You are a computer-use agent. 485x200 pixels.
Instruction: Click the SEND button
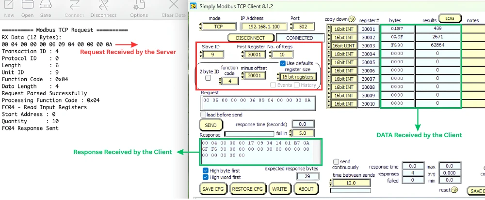(211, 125)
